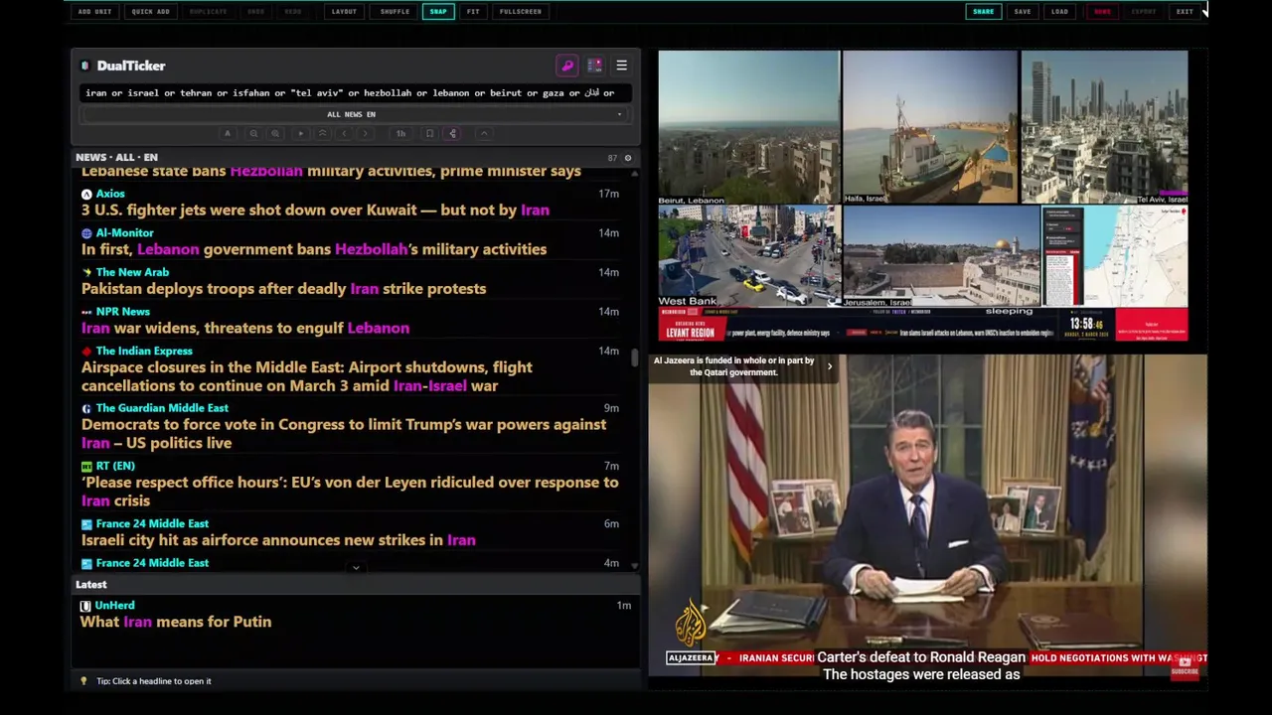The image size is (1272, 715).
Task: Open 'Democrats to force vote in Congress' headline
Action: [x=344, y=434]
